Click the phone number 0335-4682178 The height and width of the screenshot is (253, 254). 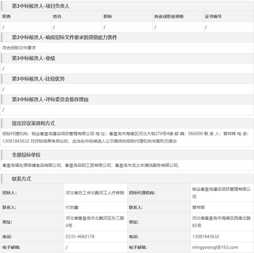click(x=80, y=237)
